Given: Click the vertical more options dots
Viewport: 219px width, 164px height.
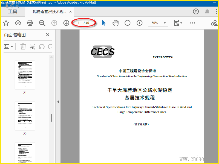Looking at the screenshot, I should click(216, 11).
